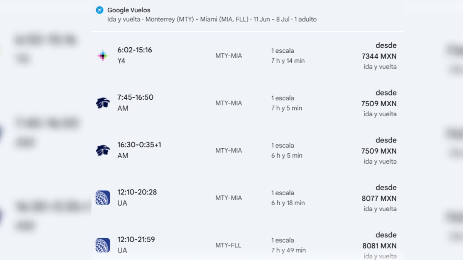Click the MTY-FLL route label
The width and height of the screenshot is (463, 260).
point(228,245)
